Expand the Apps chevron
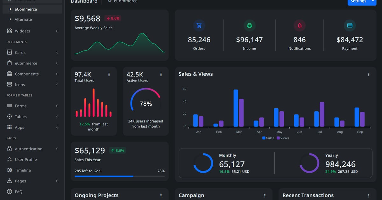This screenshot has height=200, width=382. pos(57,127)
